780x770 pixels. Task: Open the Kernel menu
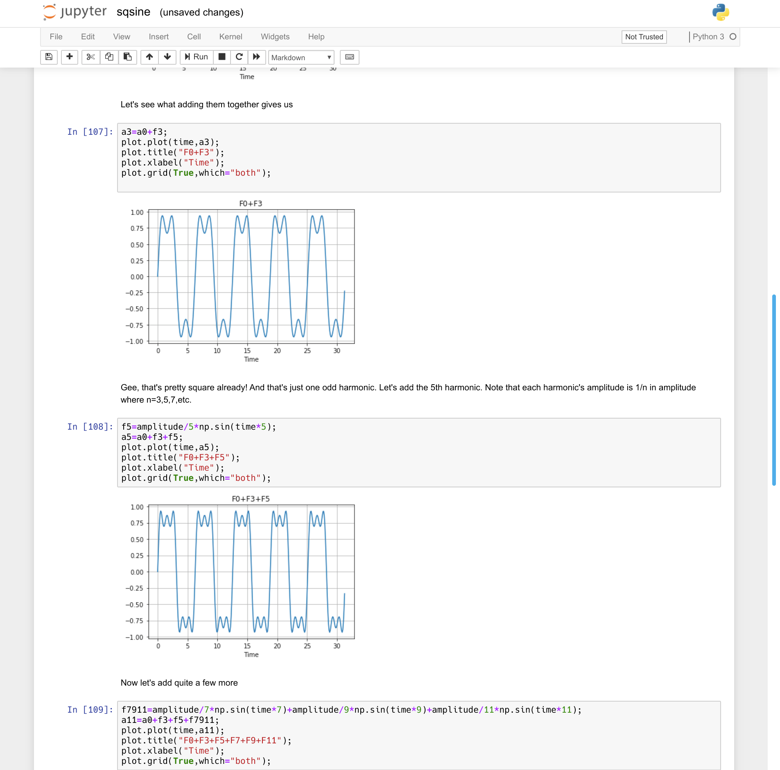coord(231,37)
